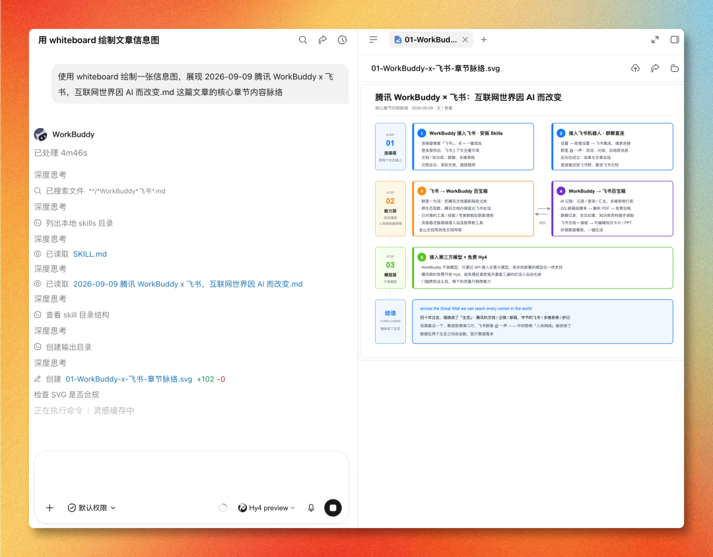Click the loading spinner indicator
The height and width of the screenshot is (557, 713).
(x=223, y=508)
